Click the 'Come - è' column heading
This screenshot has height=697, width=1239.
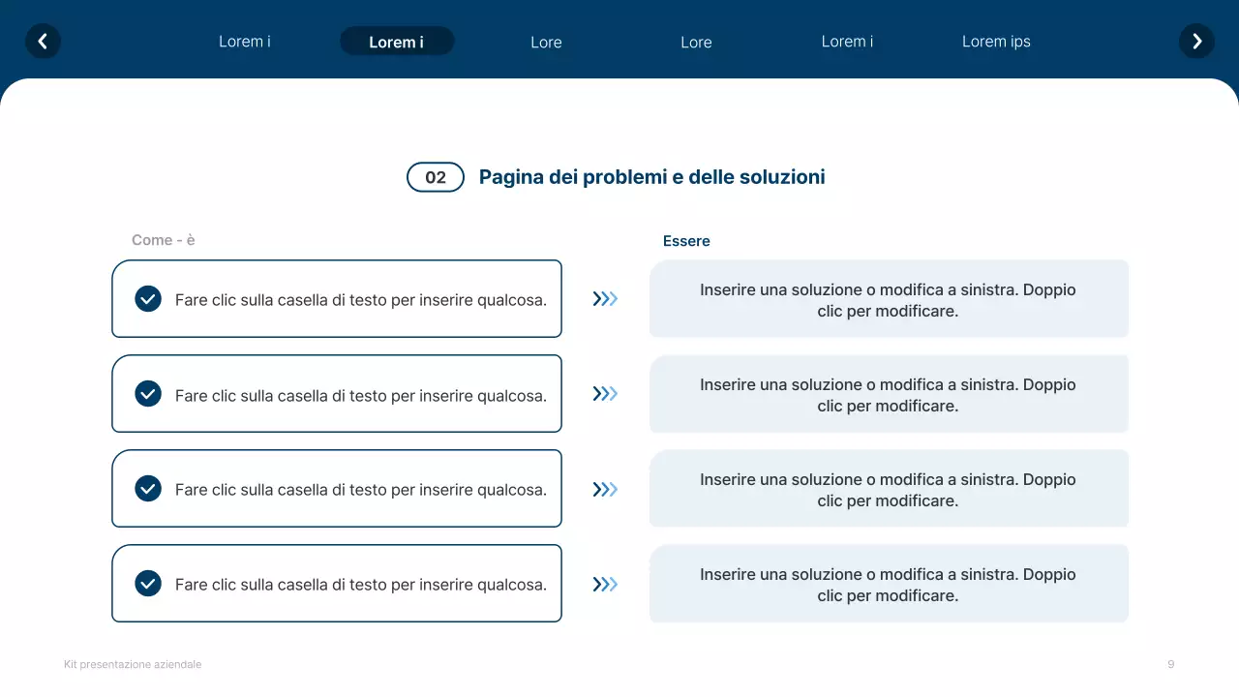(x=163, y=240)
